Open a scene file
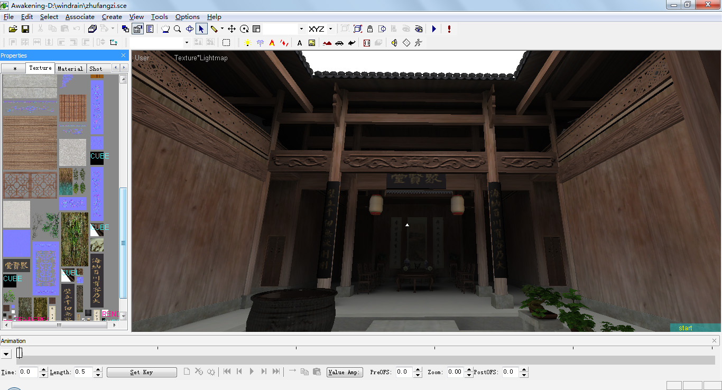The width and height of the screenshot is (722, 390). click(12, 29)
